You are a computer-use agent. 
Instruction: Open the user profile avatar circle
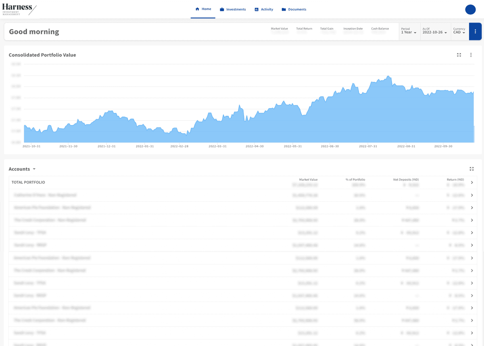pos(470,9)
